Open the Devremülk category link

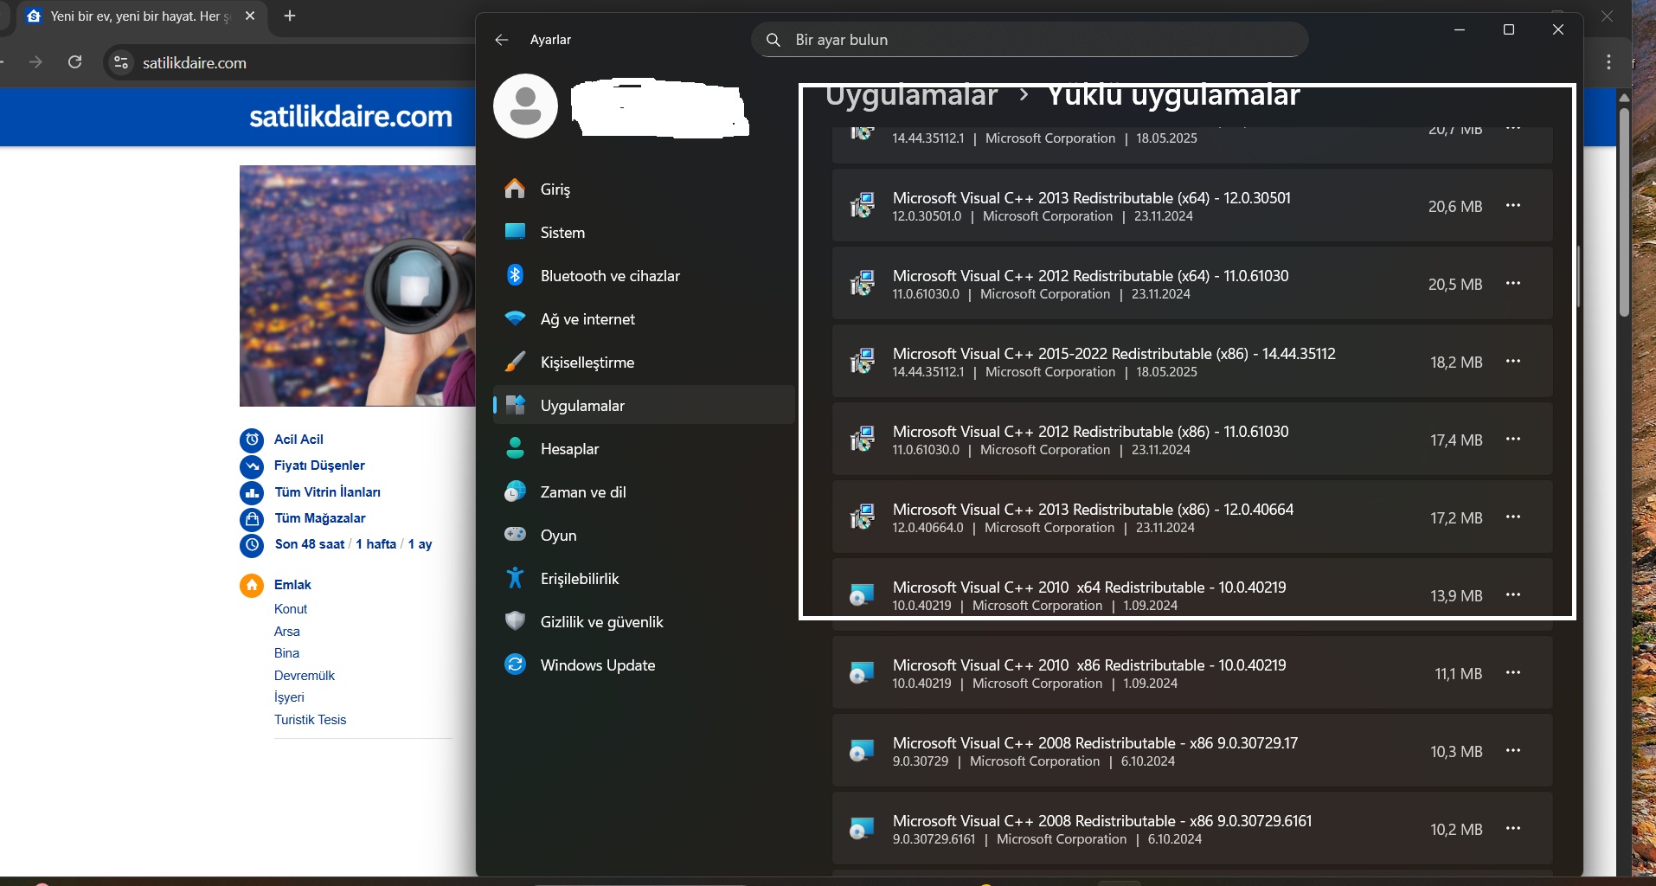(x=305, y=676)
